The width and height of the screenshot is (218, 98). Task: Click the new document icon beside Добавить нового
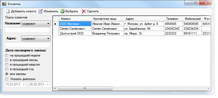[x=8, y=11]
